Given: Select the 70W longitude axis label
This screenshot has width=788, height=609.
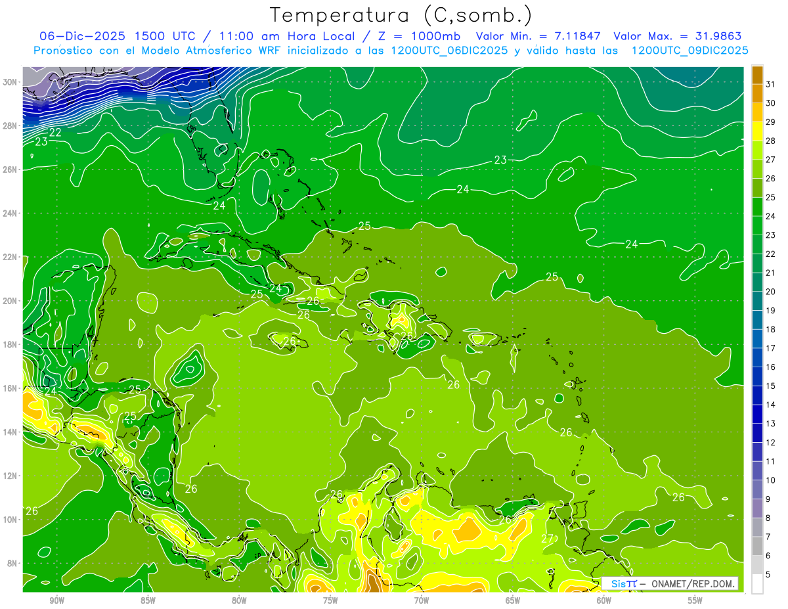Looking at the screenshot, I should click(x=422, y=600).
